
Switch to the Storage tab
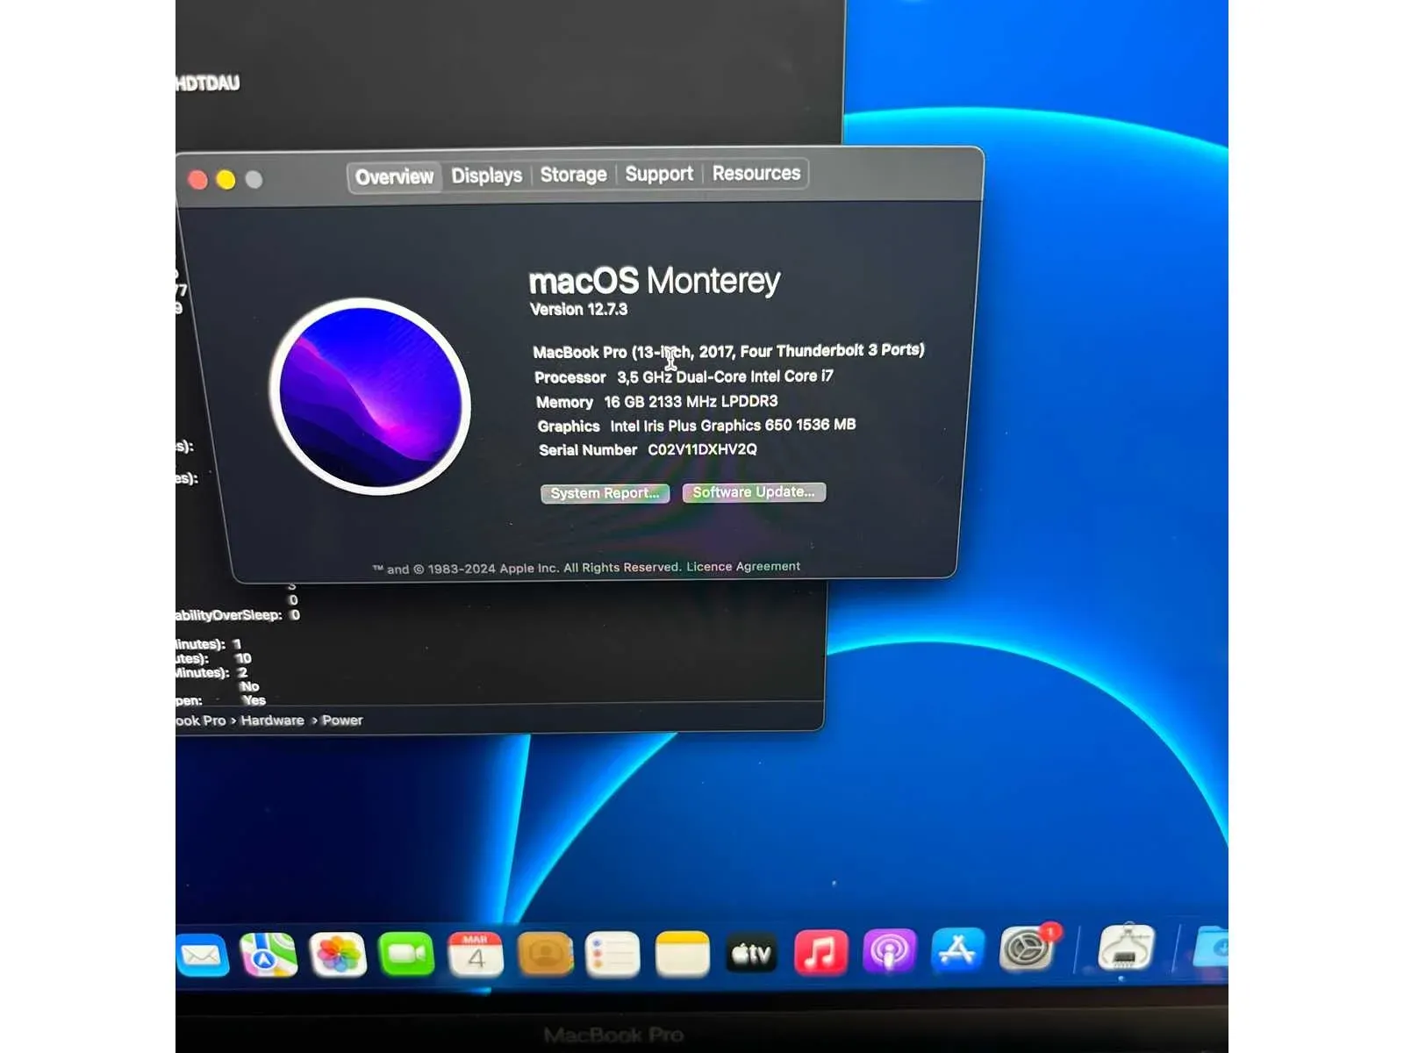(573, 175)
